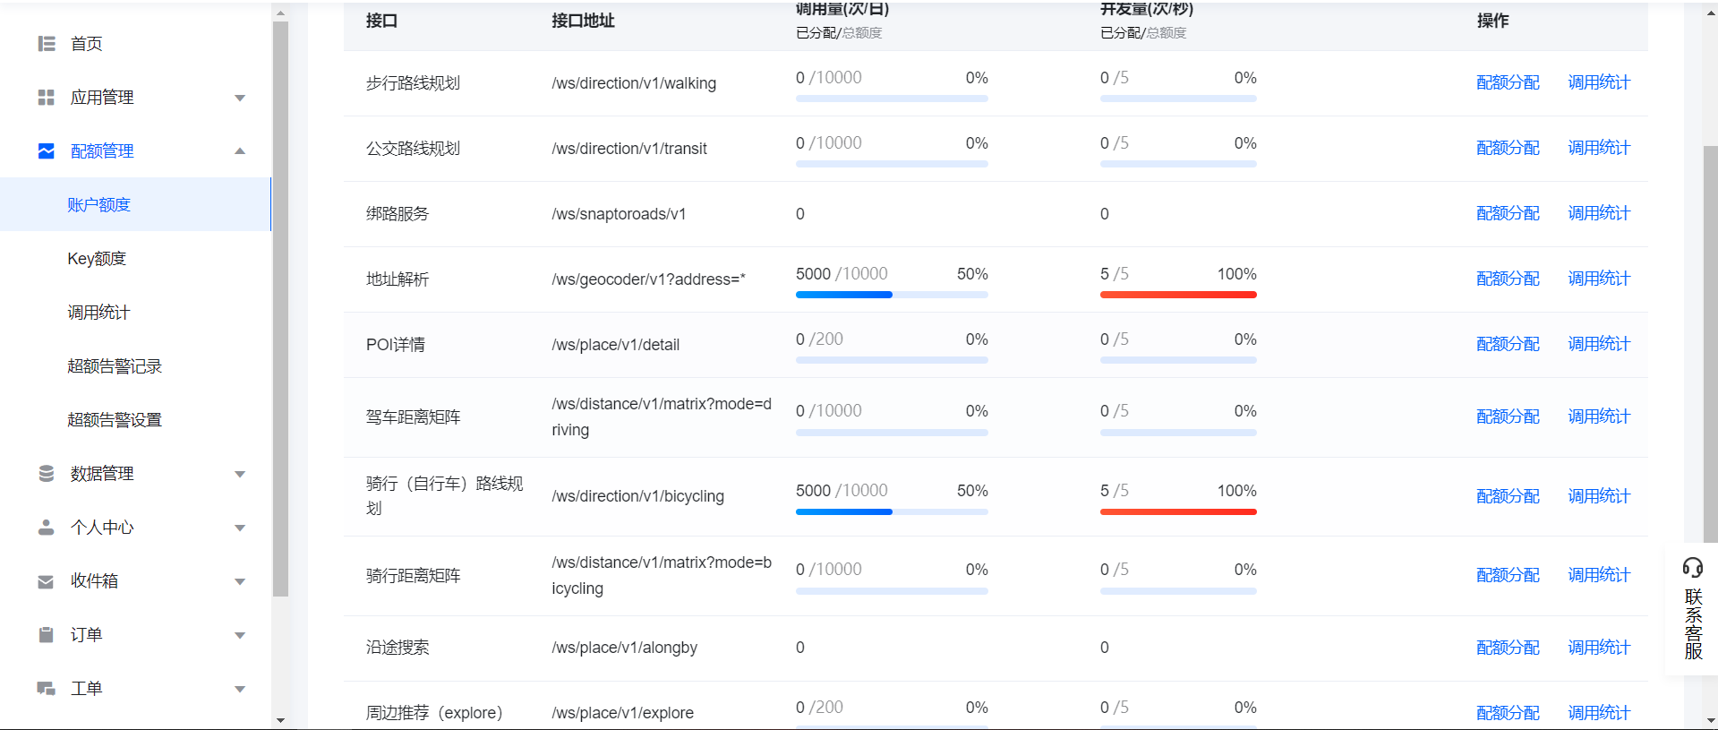Screen dimensions: 1718x730
Task: Click the 数据管理 database icon
Action: [47, 474]
